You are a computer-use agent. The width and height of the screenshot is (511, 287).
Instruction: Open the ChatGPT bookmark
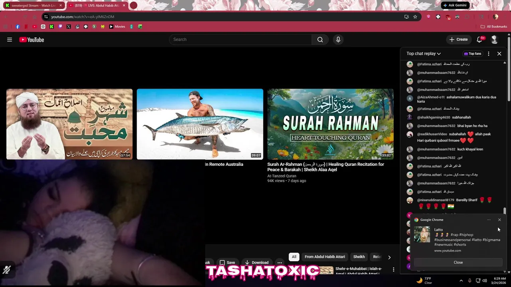pyautogui.click(x=43, y=27)
